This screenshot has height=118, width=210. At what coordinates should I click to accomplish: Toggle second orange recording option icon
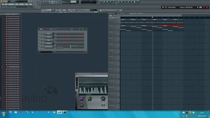pos(73,10)
